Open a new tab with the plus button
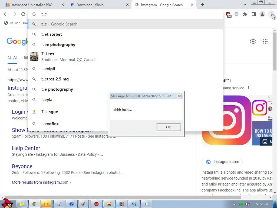Viewport: 277px width, 208px height. [x=202, y=5]
